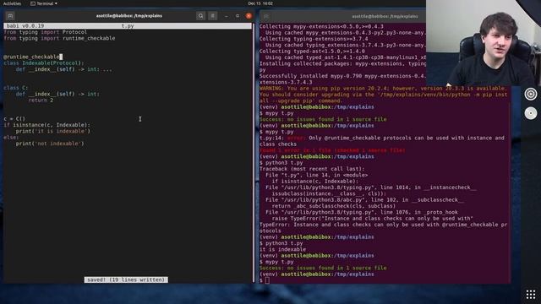Show all applications grid

[x=531, y=295]
